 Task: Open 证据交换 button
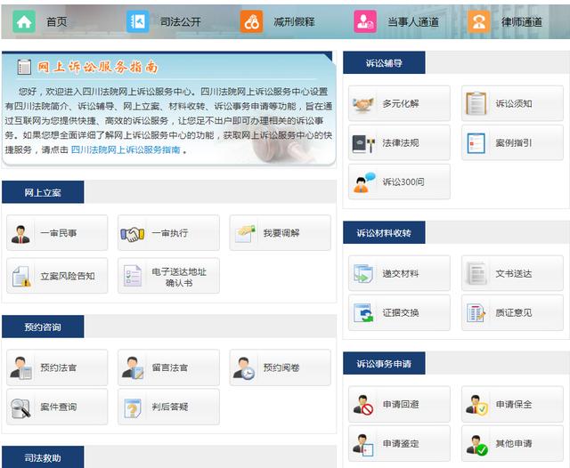[399, 312]
